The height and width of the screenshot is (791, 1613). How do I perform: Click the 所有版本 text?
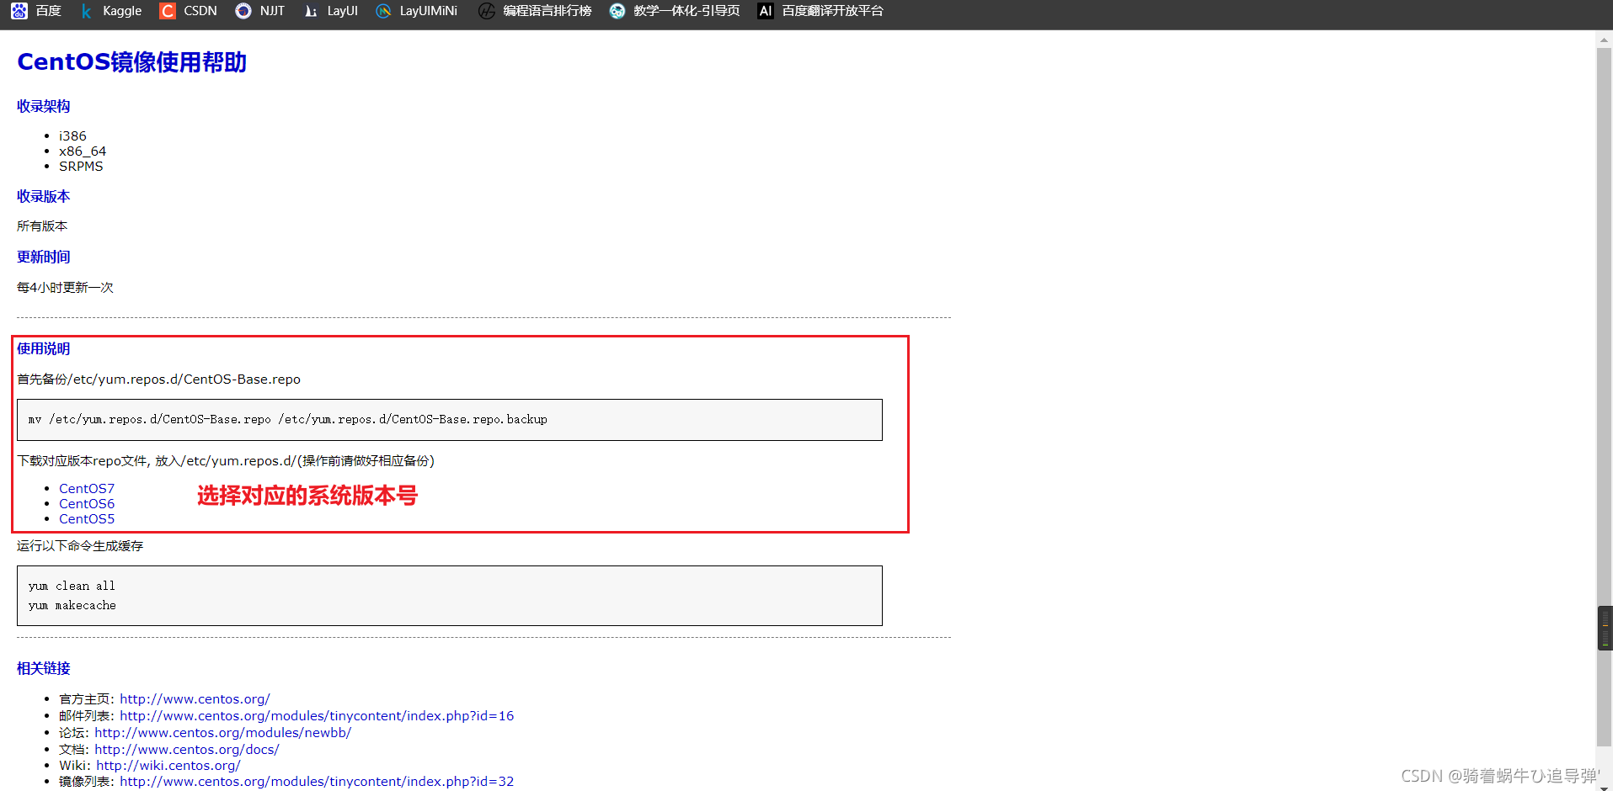coord(42,226)
